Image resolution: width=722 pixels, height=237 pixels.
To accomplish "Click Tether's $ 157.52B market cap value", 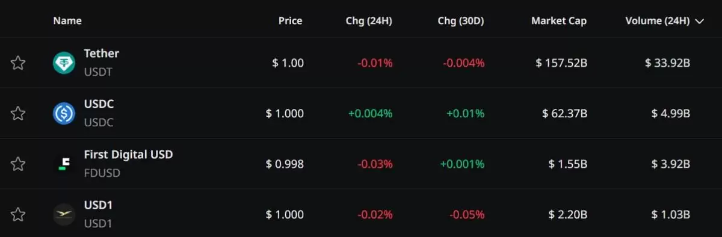I will click(x=561, y=63).
